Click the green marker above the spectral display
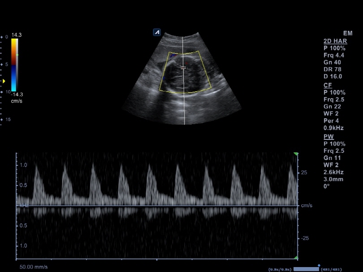The height and width of the screenshot is (272, 363). 295,153
